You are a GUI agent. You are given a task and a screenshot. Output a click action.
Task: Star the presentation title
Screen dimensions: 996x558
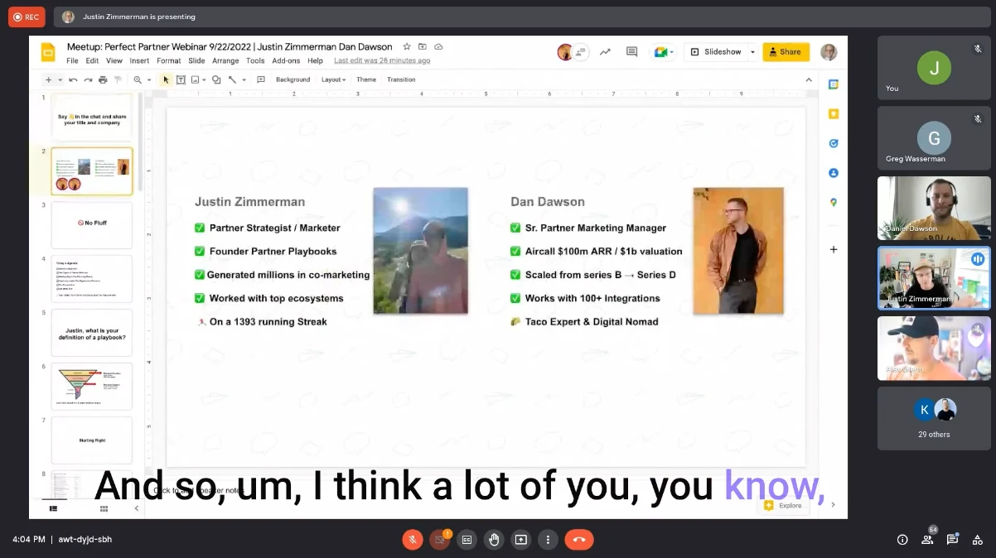coord(406,47)
